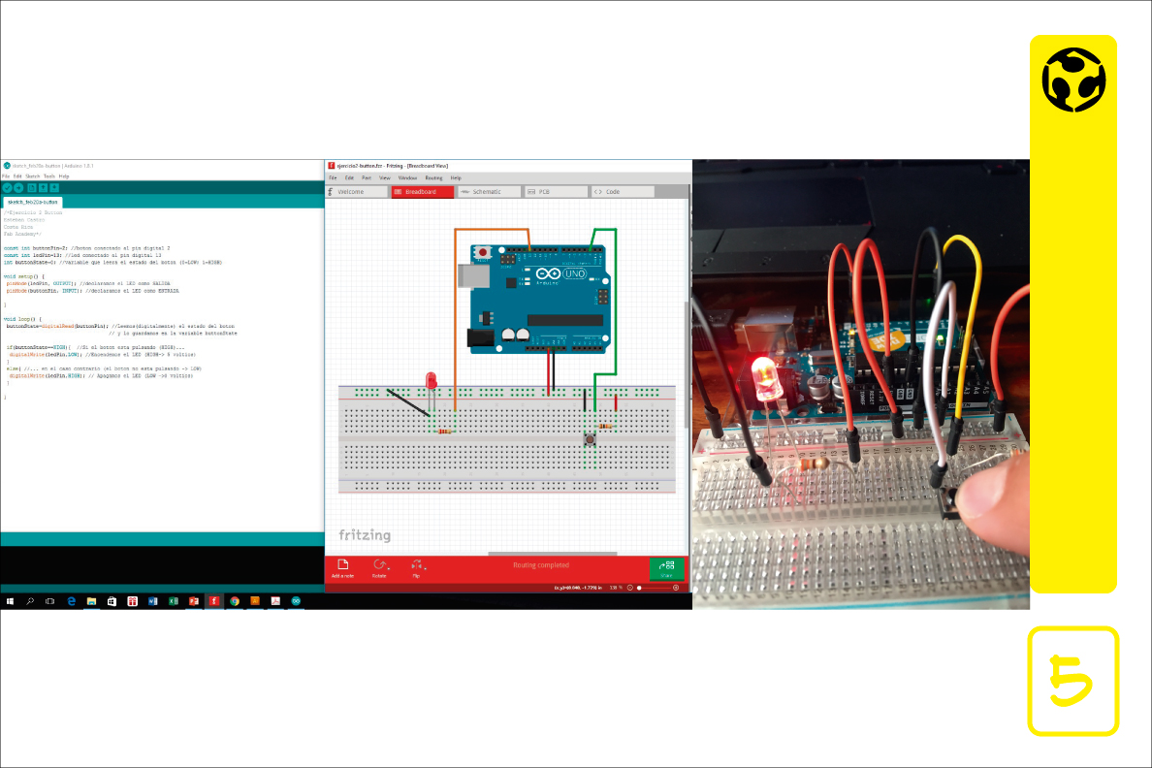Open the Windows Start menu

[10, 601]
